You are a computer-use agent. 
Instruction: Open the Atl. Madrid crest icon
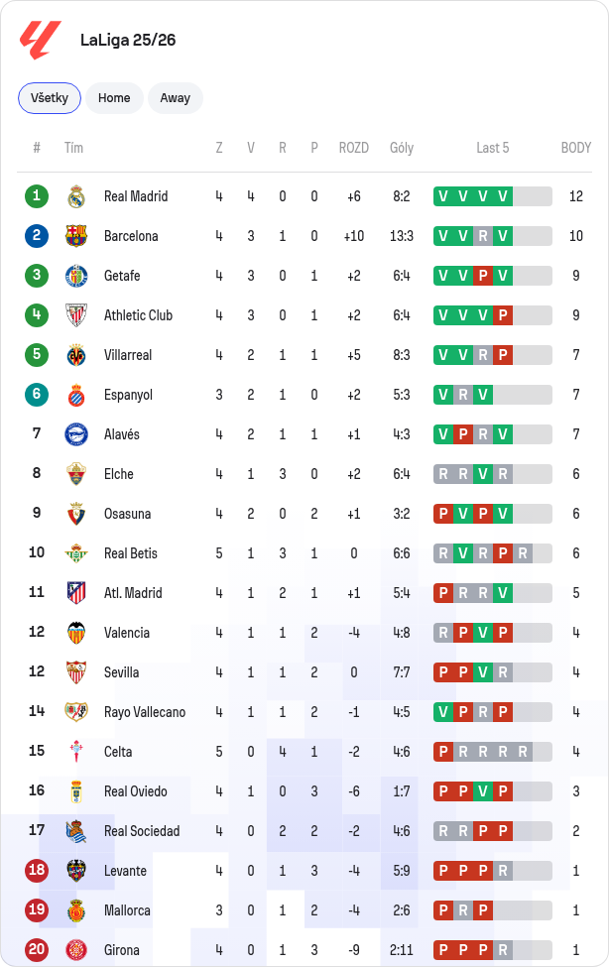[x=76, y=593]
